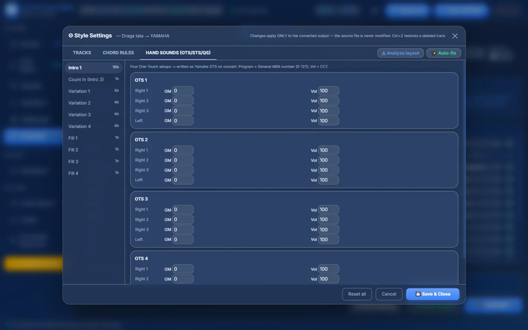528x330 pixels.
Task: Click the OTS 3 heading text
Action: click(141, 199)
